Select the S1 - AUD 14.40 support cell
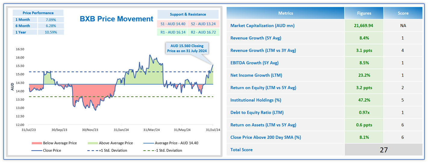The width and height of the screenshot is (428, 163). pos(172,24)
